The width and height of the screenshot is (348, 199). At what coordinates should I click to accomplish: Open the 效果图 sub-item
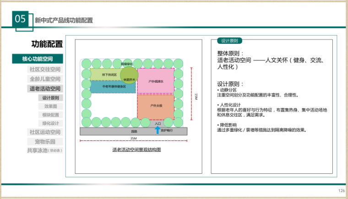[x=50, y=106]
